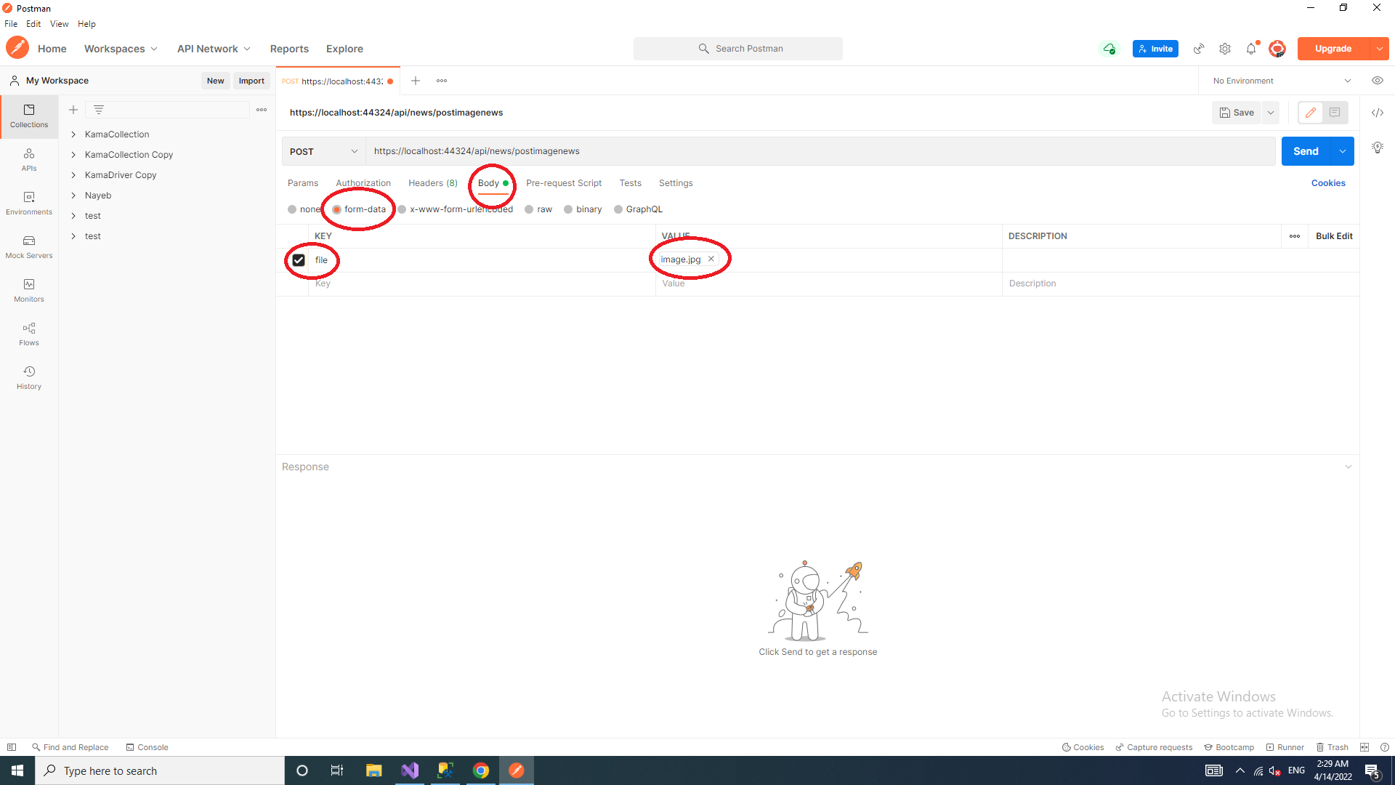Open the History sidebar panel

(x=29, y=377)
